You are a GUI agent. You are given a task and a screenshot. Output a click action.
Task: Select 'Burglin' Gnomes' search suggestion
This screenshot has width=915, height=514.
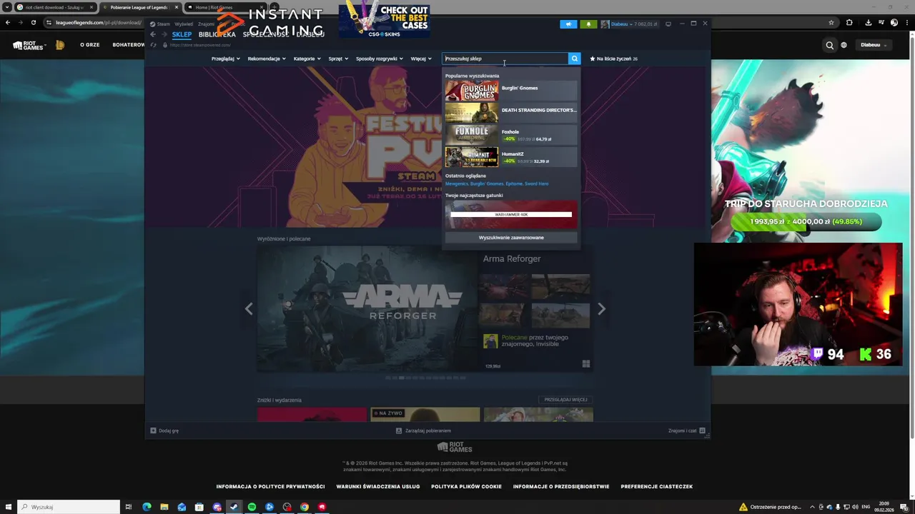(511, 91)
